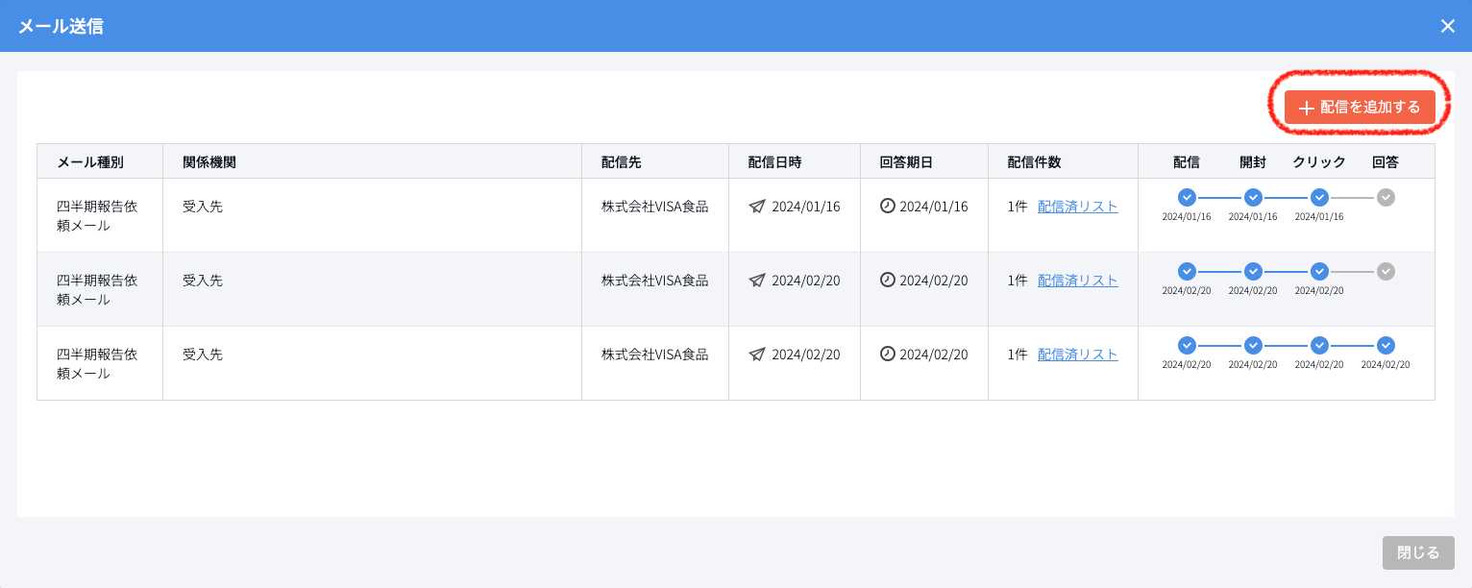1472x588 pixels.
Task: Click the second row's gray 回答 marker
Action: tap(1386, 271)
